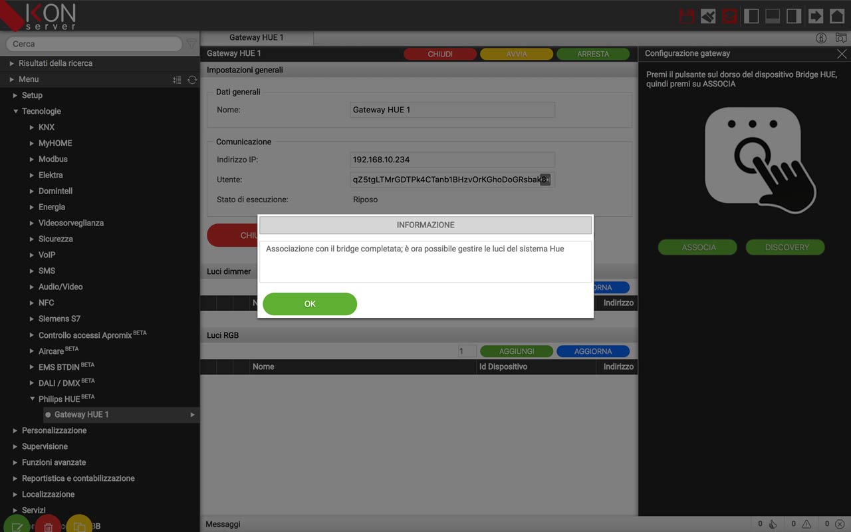Click the red trash circle button
Image resolution: width=851 pixels, height=532 pixels.
tap(48, 525)
